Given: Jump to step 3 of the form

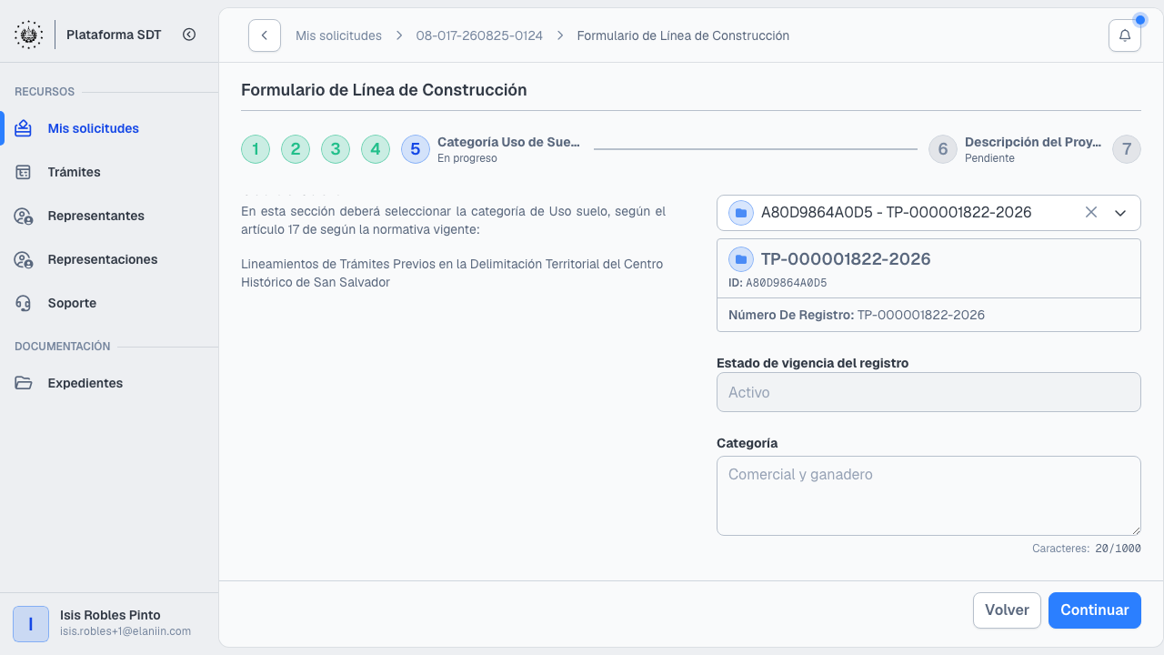Looking at the screenshot, I should [336, 149].
